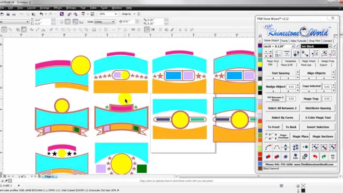Open the Jet Black color dropdown

pos(330,46)
